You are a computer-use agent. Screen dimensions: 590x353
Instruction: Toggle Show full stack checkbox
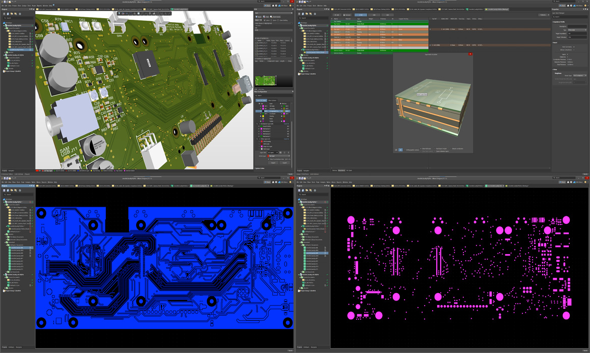tap(421, 149)
